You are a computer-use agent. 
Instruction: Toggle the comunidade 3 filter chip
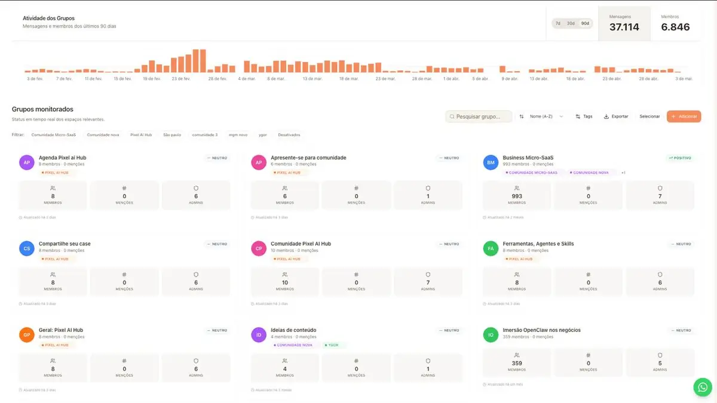pos(205,135)
